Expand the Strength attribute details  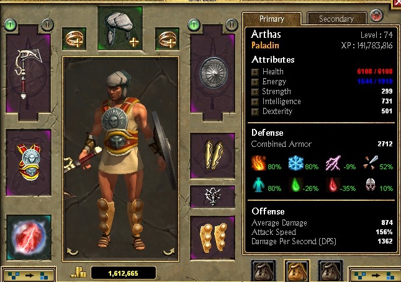pos(255,92)
